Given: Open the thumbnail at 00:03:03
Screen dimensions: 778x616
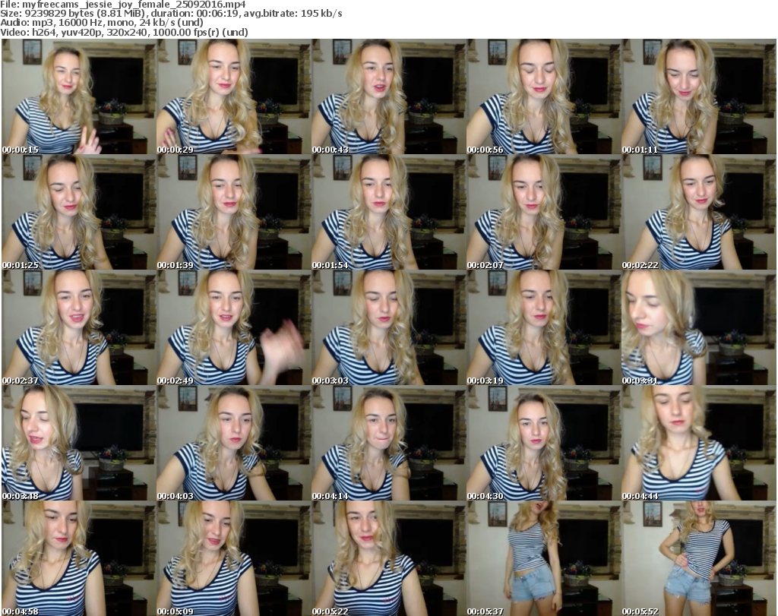Looking at the screenshot, I should [388, 328].
